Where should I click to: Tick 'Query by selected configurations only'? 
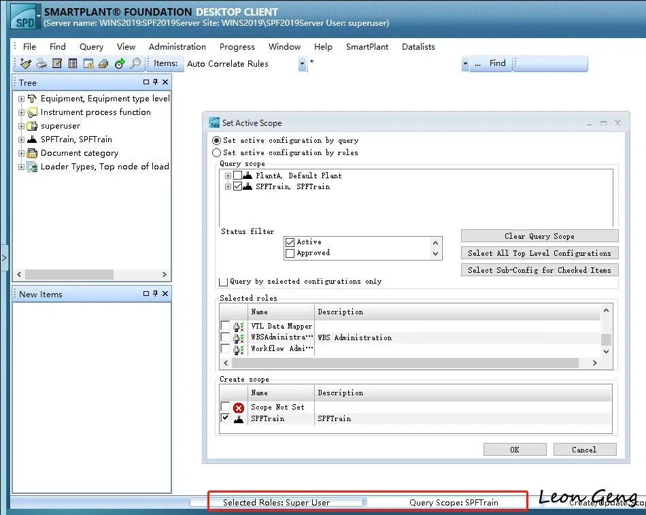click(223, 282)
